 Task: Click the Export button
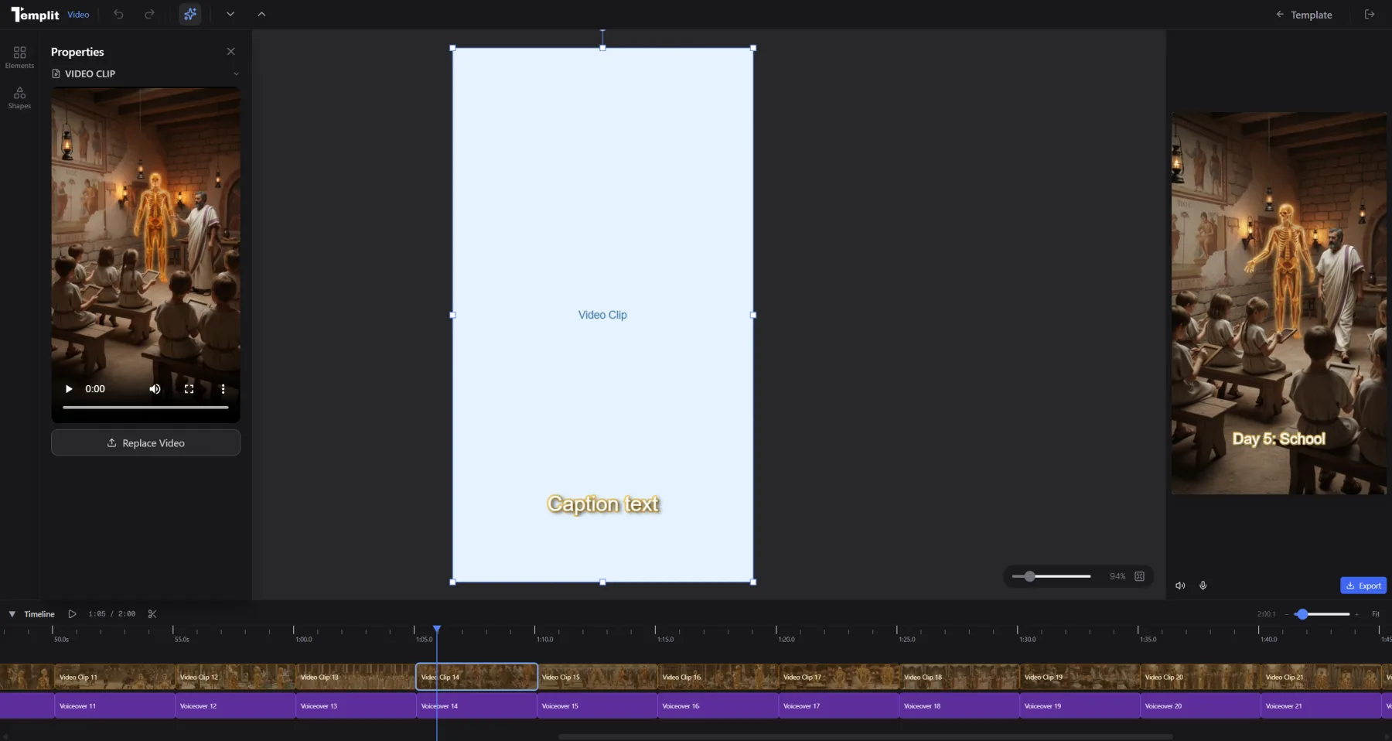point(1363,586)
